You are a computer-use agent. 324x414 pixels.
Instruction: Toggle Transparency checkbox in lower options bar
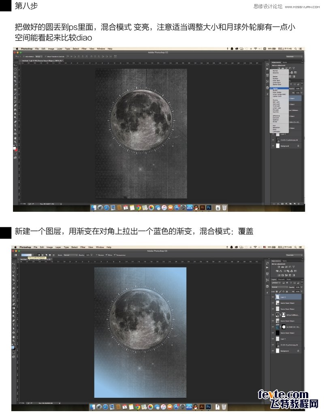[115, 255]
